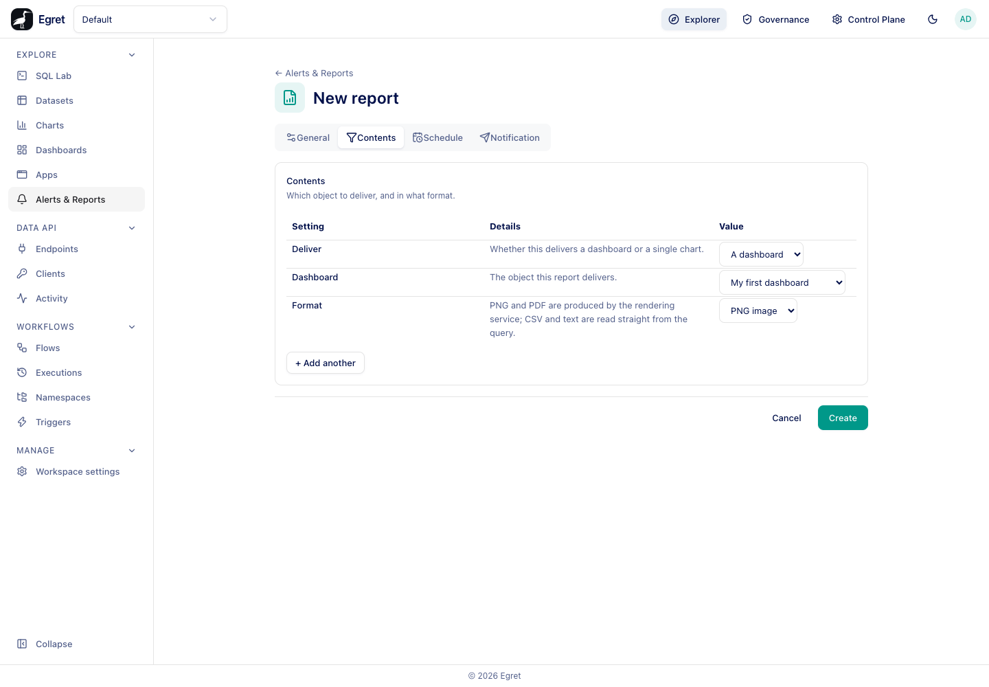Click '+ Add another' button
Screen dimensions: 989x687
(326, 363)
